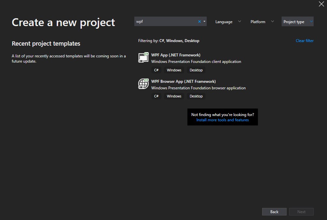Click Windows tag under WPF App
The height and width of the screenshot is (220, 327).
click(174, 70)
